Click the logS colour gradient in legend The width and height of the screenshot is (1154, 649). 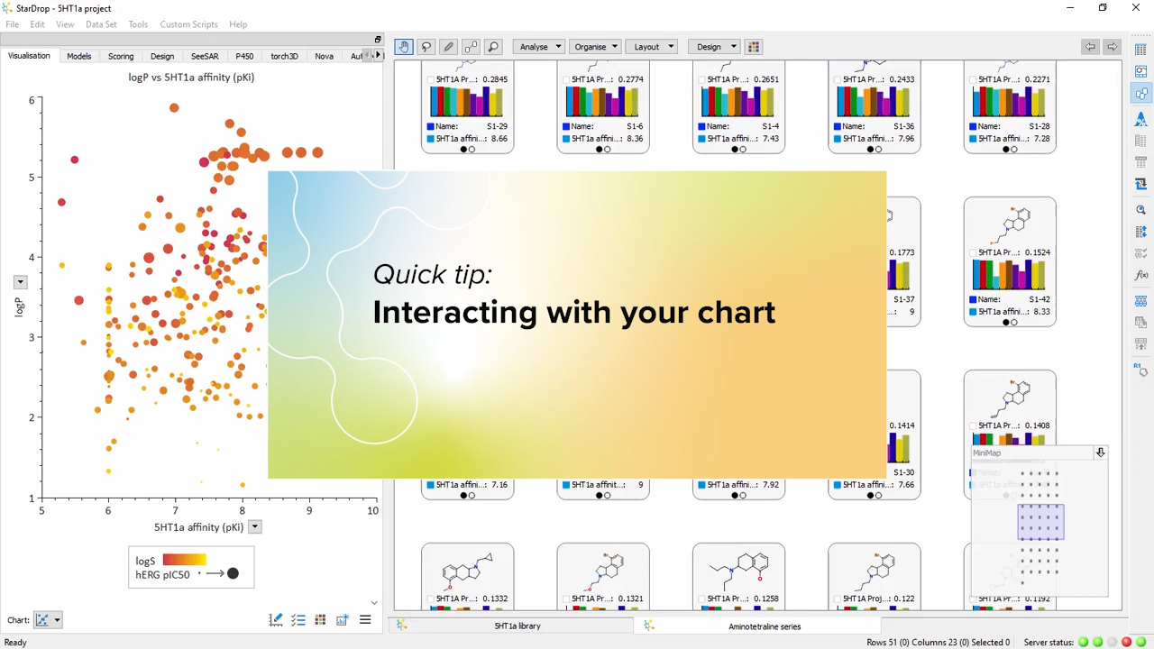click(x=184, y=561)
